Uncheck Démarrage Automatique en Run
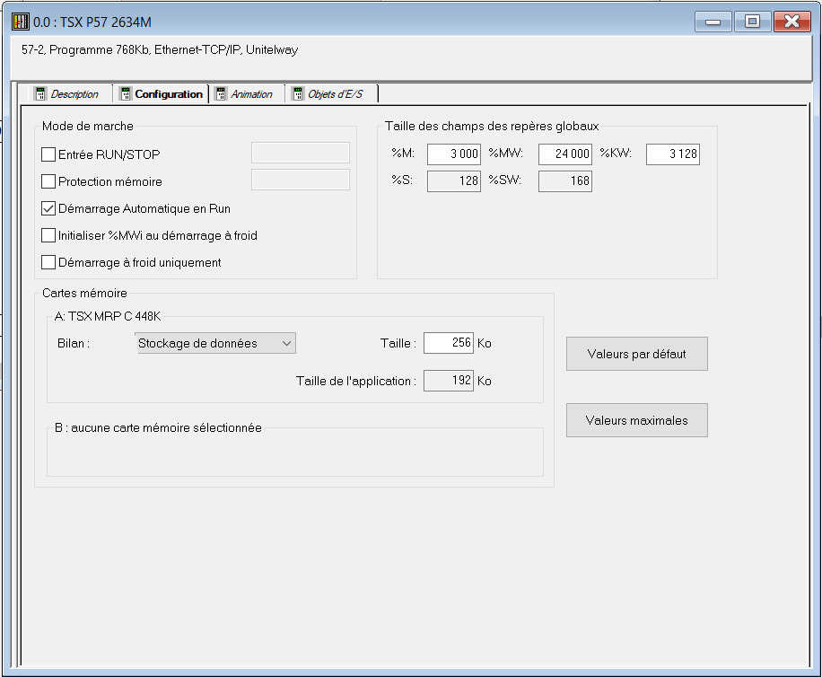 (48, 208)
